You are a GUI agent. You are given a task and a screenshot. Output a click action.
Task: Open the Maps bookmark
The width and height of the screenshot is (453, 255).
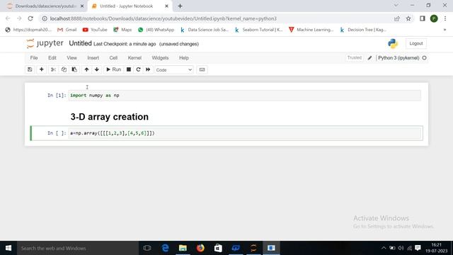coord(122,30)
